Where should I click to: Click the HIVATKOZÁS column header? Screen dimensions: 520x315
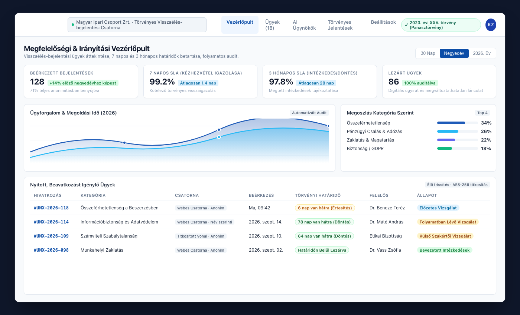48,195
